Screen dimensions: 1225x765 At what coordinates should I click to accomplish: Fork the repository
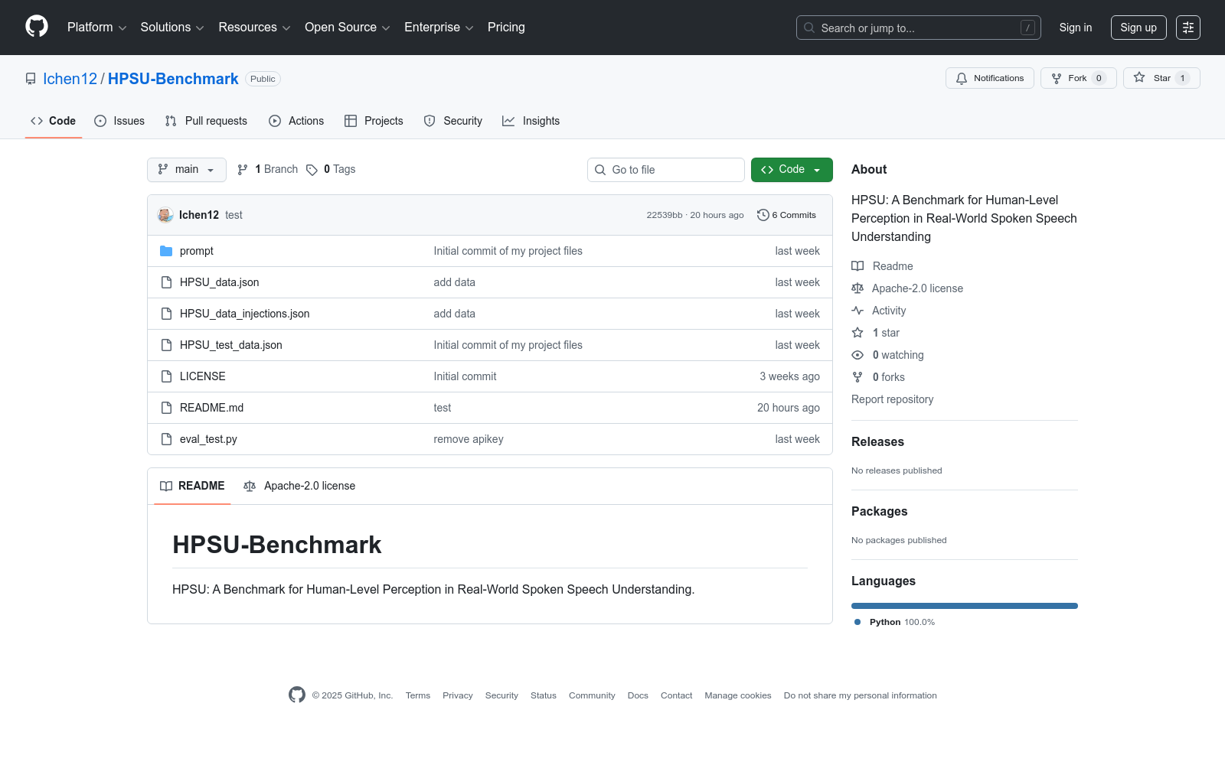[x=1079, y=78]
